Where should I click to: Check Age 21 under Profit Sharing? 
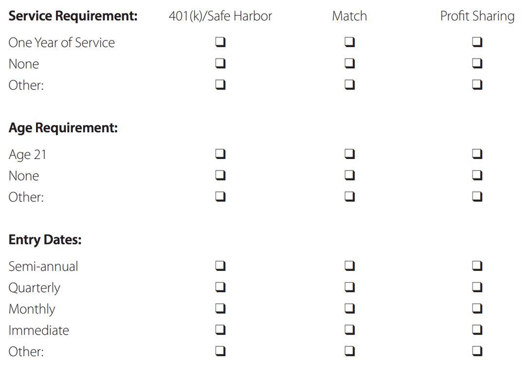coord(477,154)
